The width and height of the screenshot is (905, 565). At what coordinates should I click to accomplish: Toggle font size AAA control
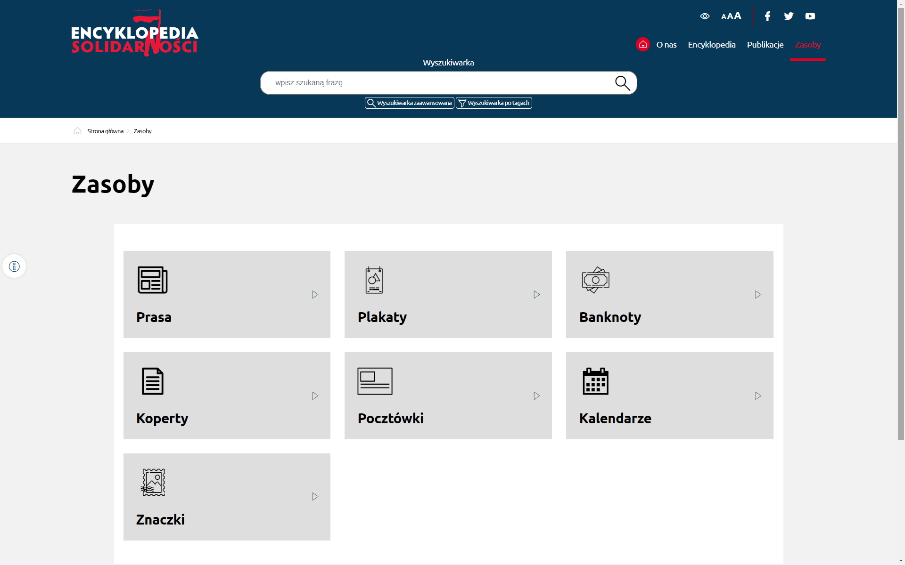(x=731, y=16)
